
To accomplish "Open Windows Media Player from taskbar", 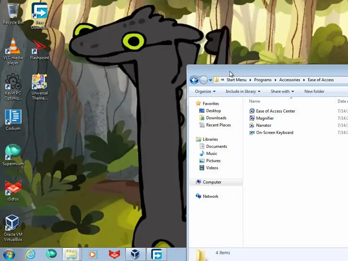I will point(93,254).
